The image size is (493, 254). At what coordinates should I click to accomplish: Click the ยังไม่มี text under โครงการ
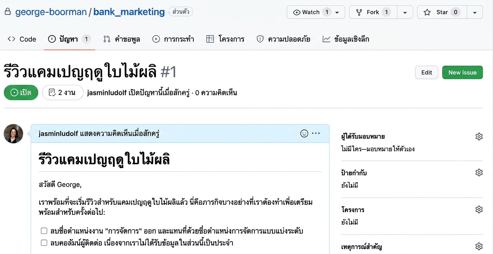(x=349, y=222)
